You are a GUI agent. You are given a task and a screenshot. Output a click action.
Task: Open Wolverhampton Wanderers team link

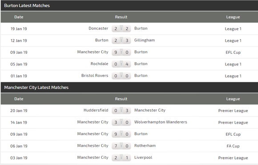[x=161, y=122]
